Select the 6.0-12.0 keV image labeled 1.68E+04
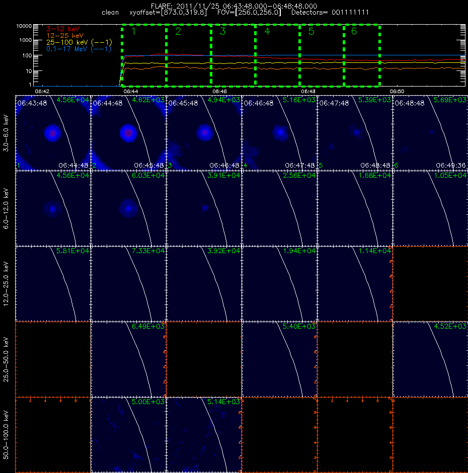468x473 pixels. coord(355,208)
